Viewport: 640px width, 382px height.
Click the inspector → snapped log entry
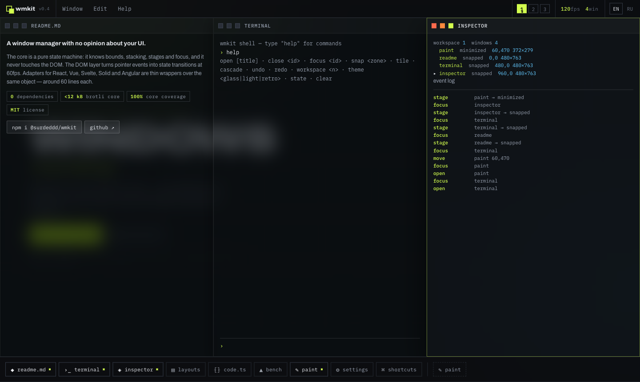click(533, 112)
